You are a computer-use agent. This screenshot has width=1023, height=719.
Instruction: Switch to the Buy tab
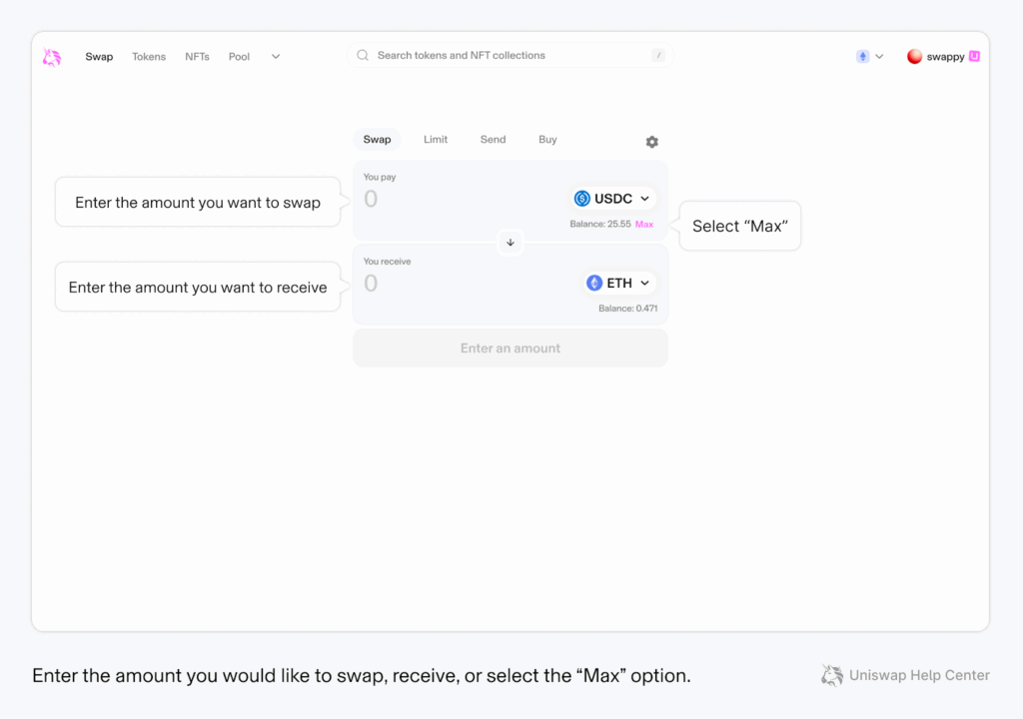point(547,140)
